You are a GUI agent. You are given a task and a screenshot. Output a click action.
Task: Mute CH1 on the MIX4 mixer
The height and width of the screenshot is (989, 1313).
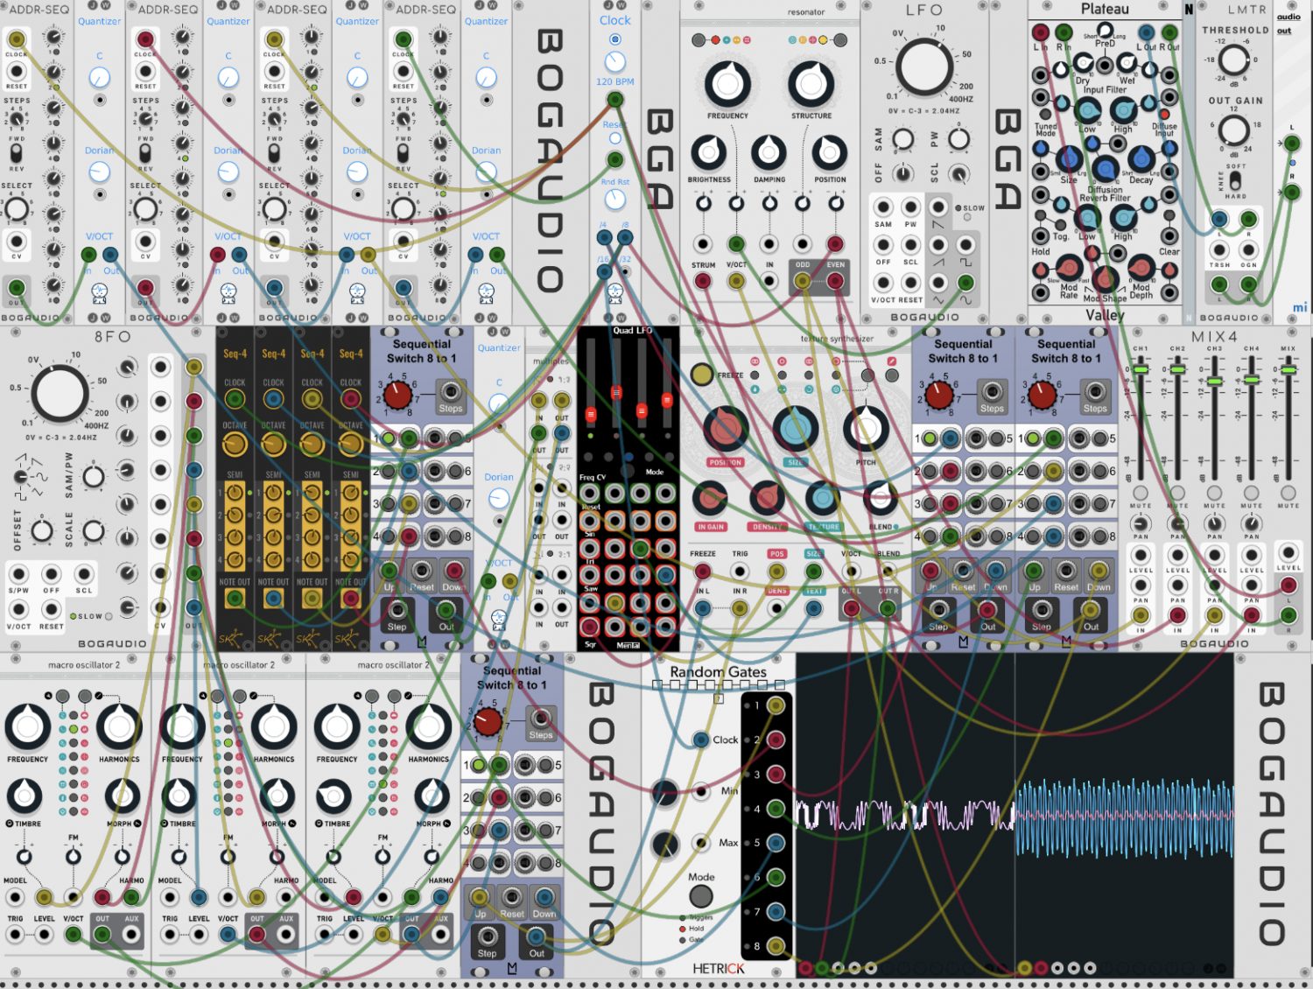point(1141,494)
